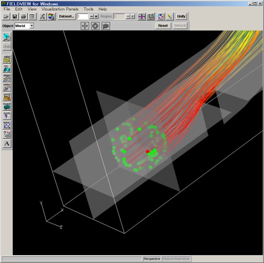Click the Open file toolbar icon
This screenshot has height=263, width=264.
(x=6, y=17)
